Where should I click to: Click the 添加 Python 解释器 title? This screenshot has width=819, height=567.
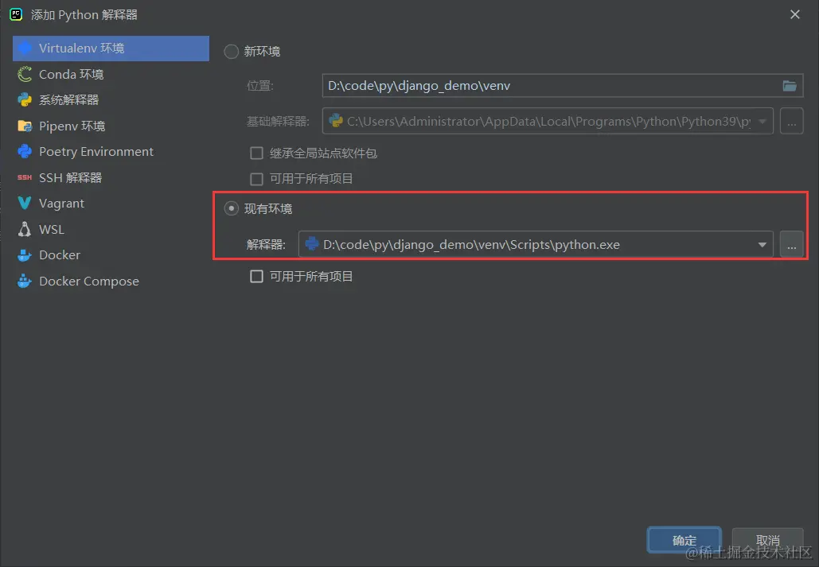pyautogui.click(x=84, y=14)
